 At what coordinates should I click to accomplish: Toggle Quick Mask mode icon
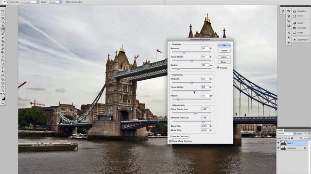coord(3,102)
